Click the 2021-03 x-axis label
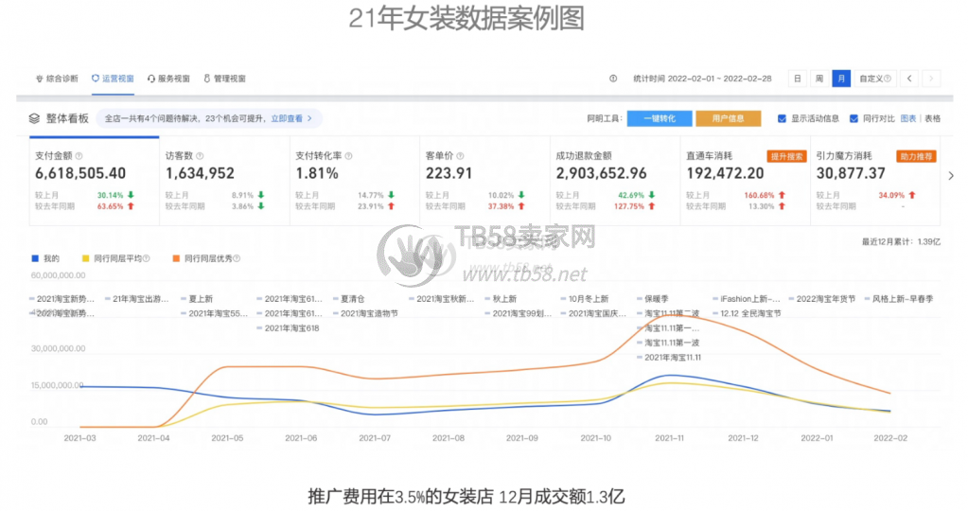968x511 pixels. 79,438
